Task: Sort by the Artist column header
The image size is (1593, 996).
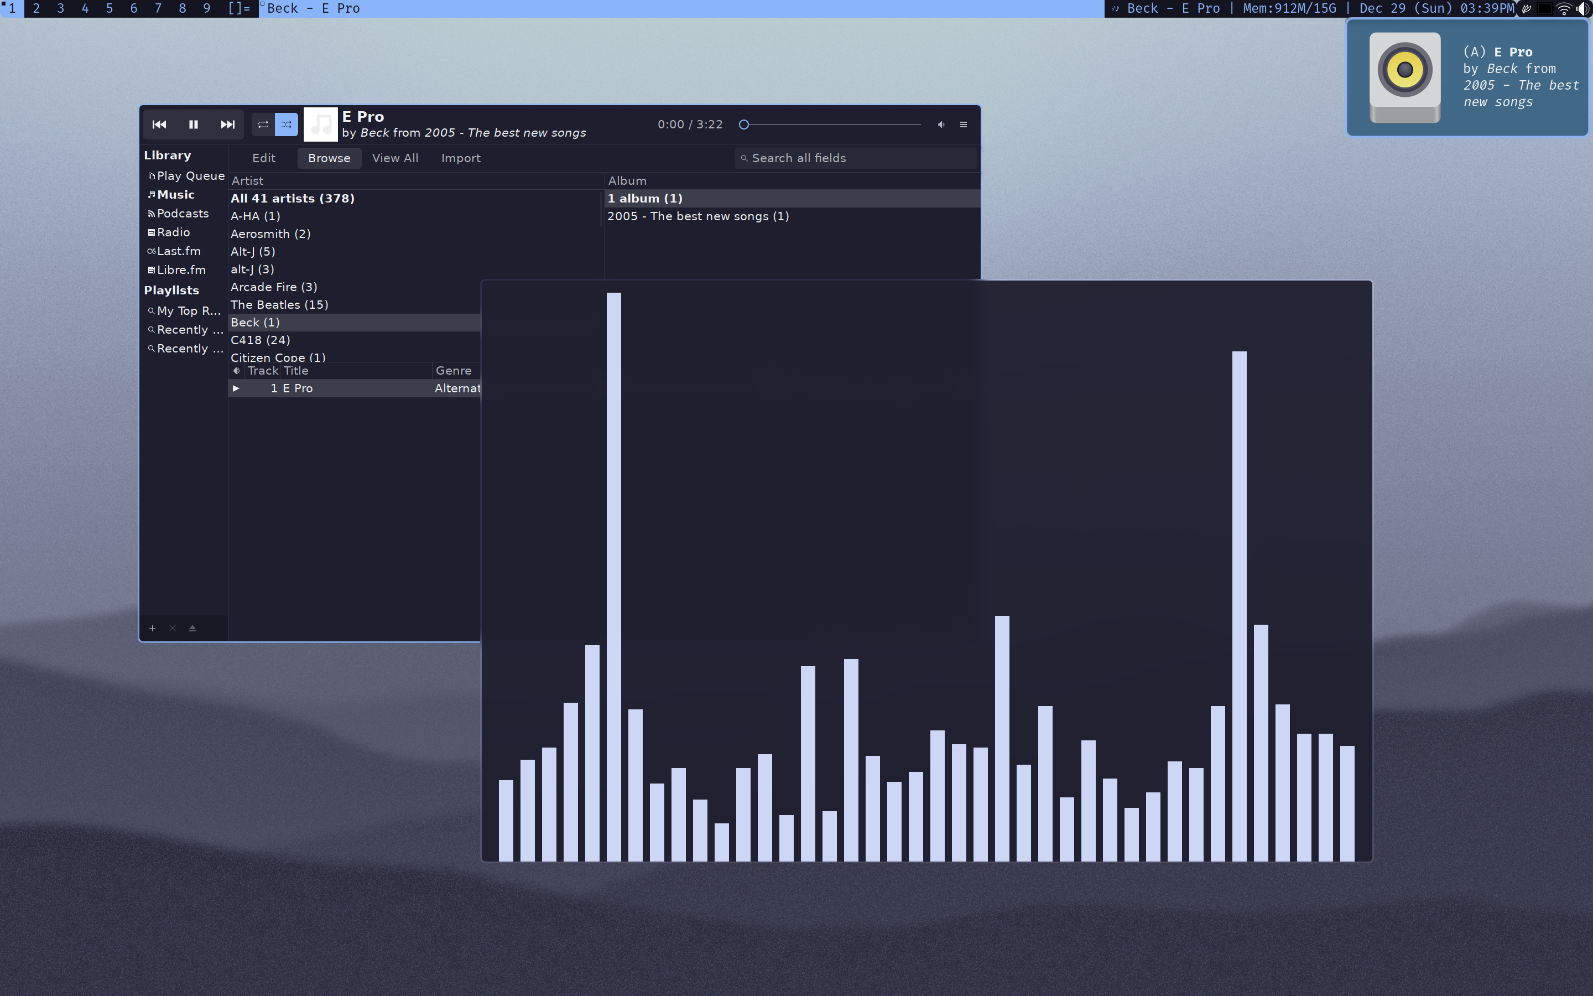Action: 415,180
